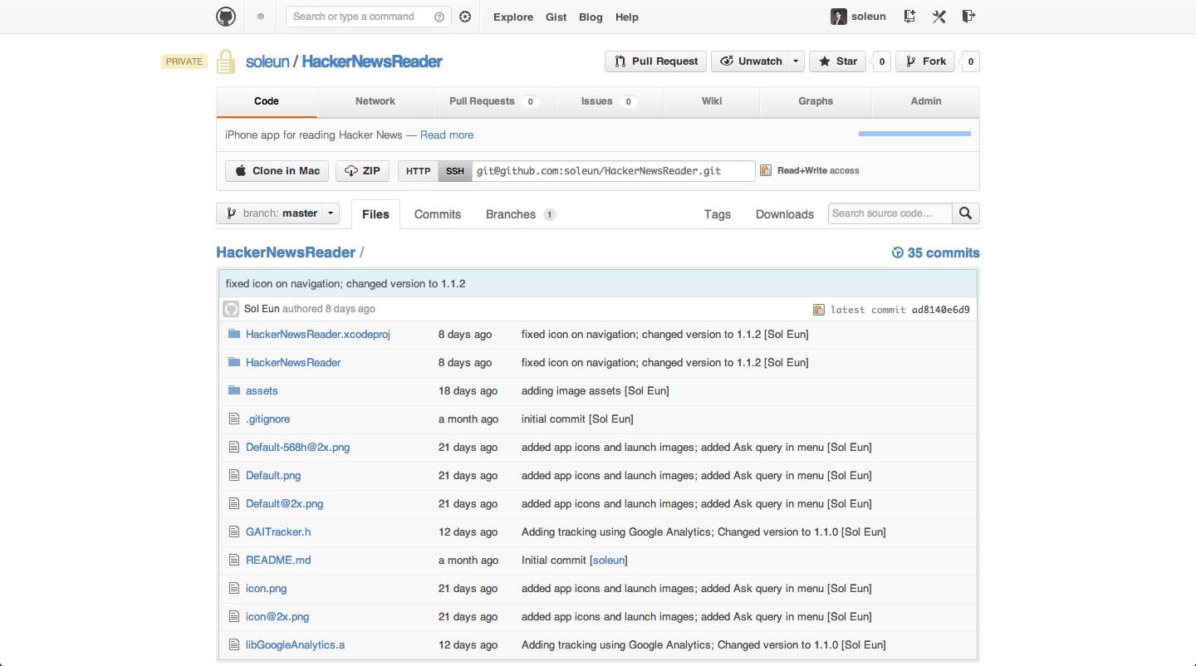Click the Read more link
Screen dimensions: 1196x666
click(447, 135)
